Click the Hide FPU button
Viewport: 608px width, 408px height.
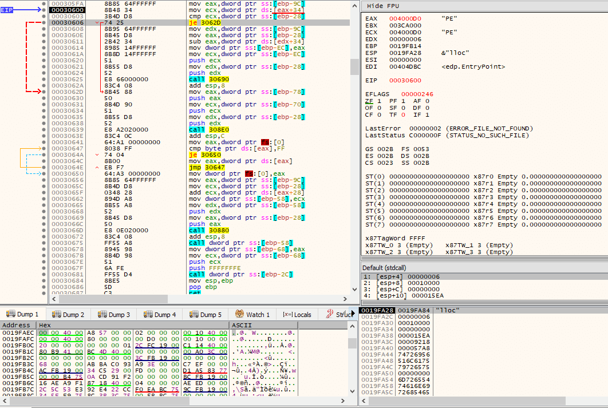pos(382,6)
